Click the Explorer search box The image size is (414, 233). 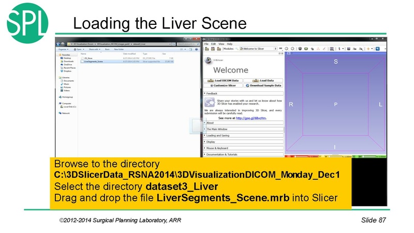(188, 44)
